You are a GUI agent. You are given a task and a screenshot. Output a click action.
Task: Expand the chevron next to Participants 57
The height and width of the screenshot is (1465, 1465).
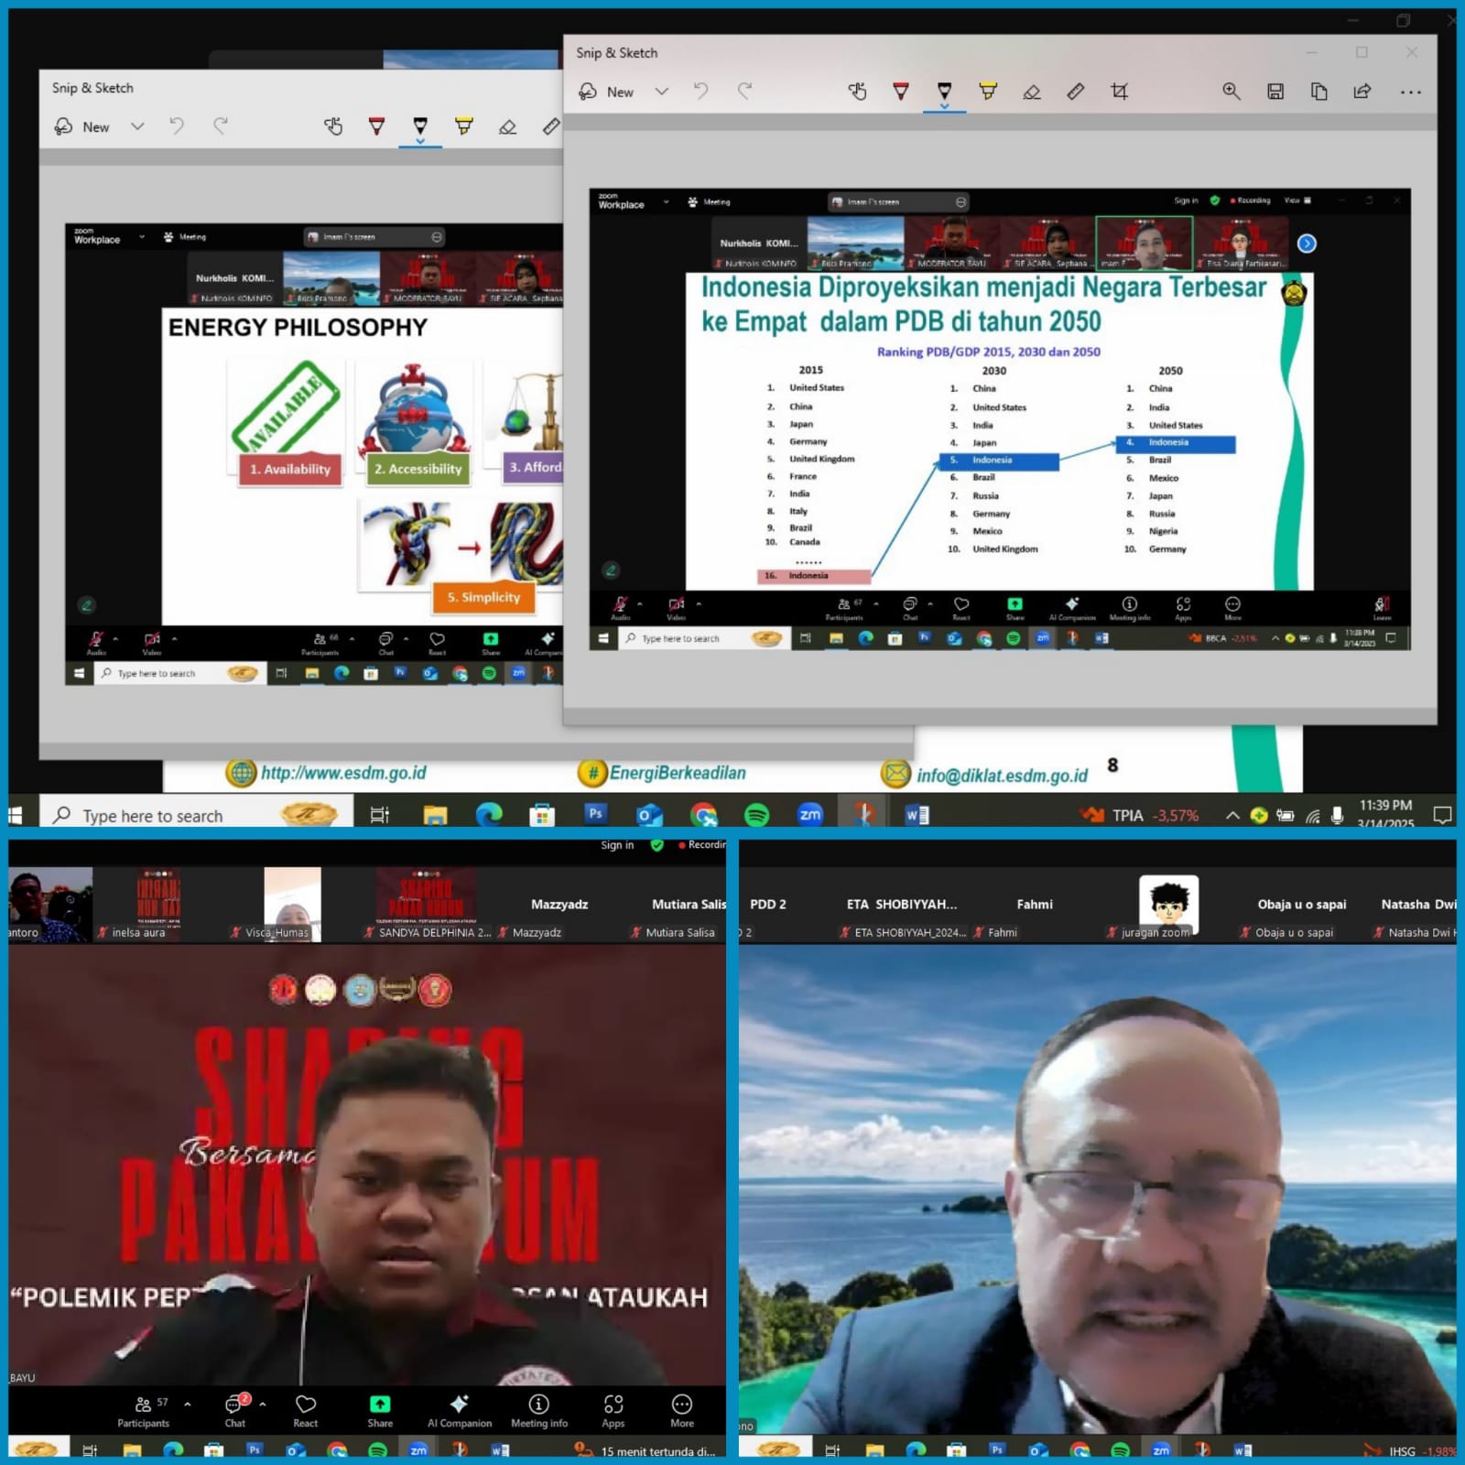188,1404
